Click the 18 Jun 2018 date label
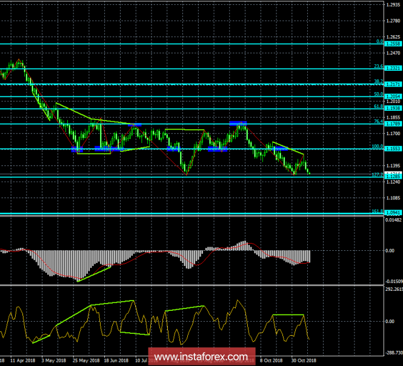 pos(116,359)
